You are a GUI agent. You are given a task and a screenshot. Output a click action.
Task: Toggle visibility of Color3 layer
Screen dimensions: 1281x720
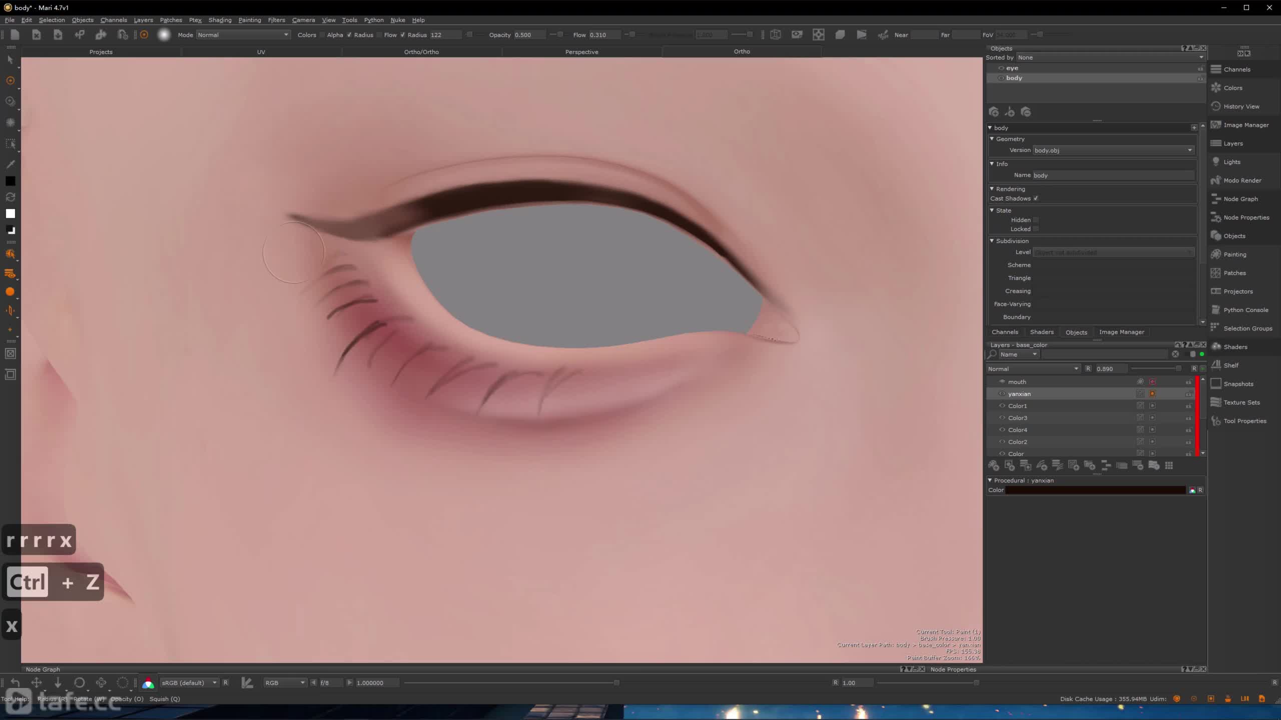(x=1002, y=418)
